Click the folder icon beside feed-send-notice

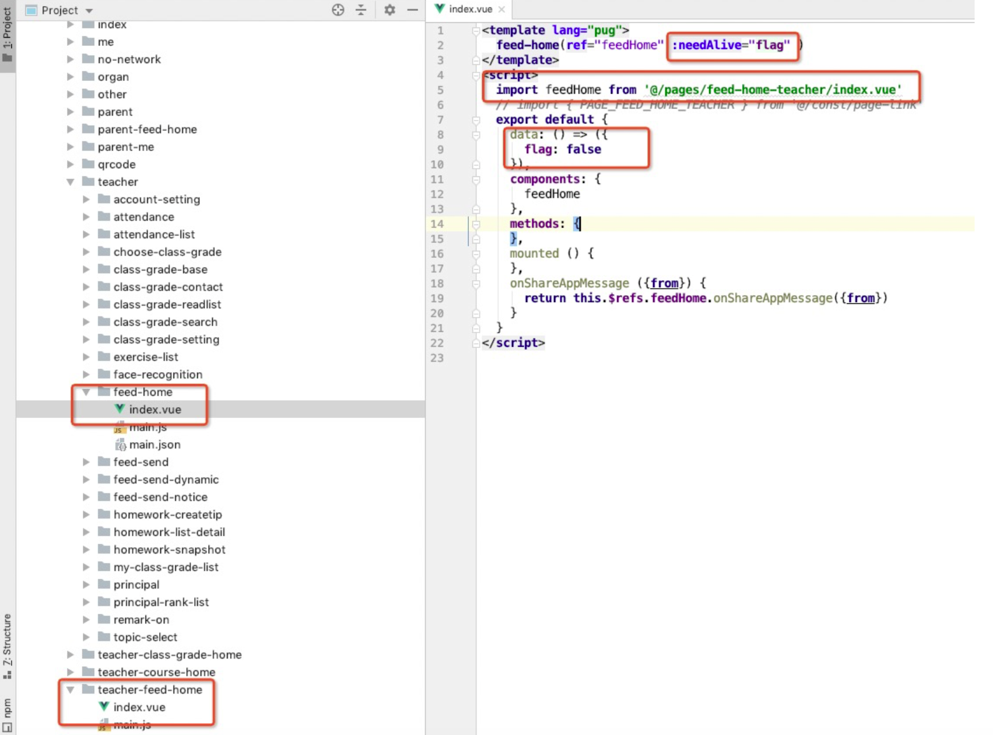tap(104, 496)
